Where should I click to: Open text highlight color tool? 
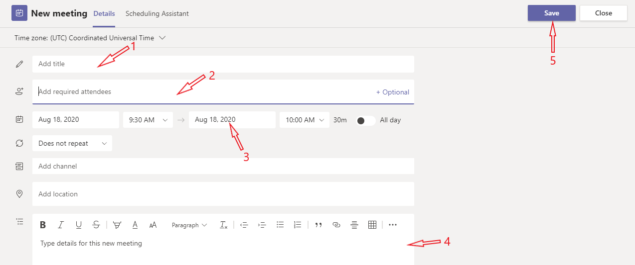click(117, 225)
